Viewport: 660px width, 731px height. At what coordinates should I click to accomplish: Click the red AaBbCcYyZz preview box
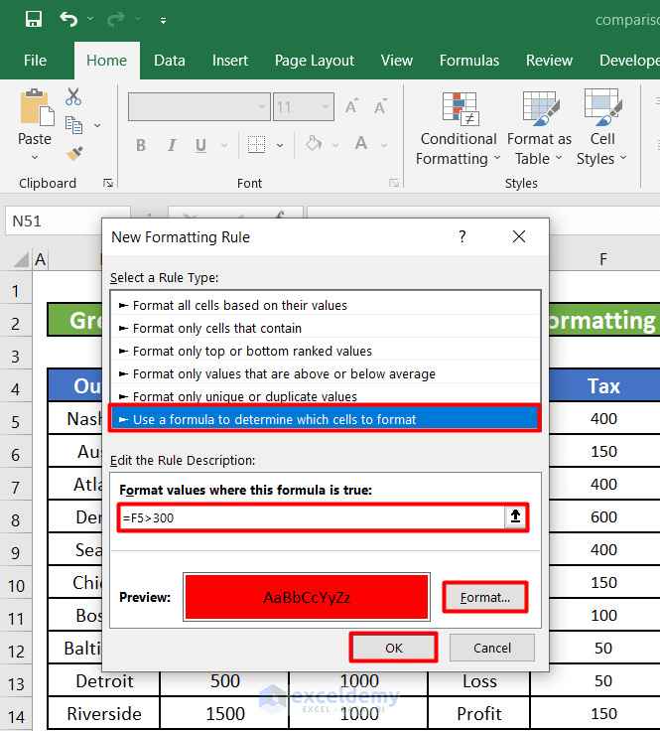coord(307,597)
